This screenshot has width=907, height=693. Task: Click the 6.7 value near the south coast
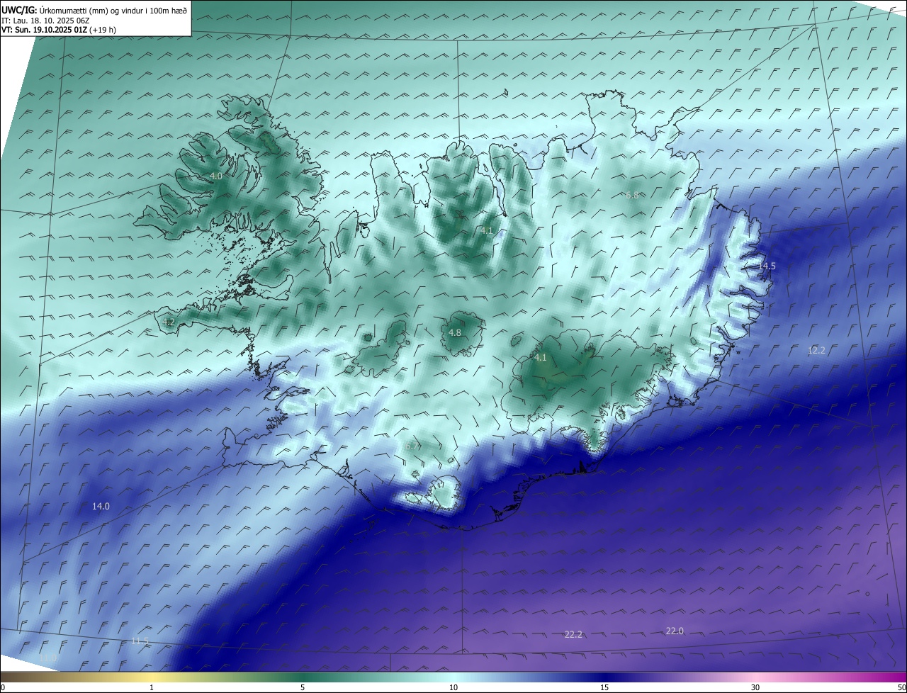[413, 446]
